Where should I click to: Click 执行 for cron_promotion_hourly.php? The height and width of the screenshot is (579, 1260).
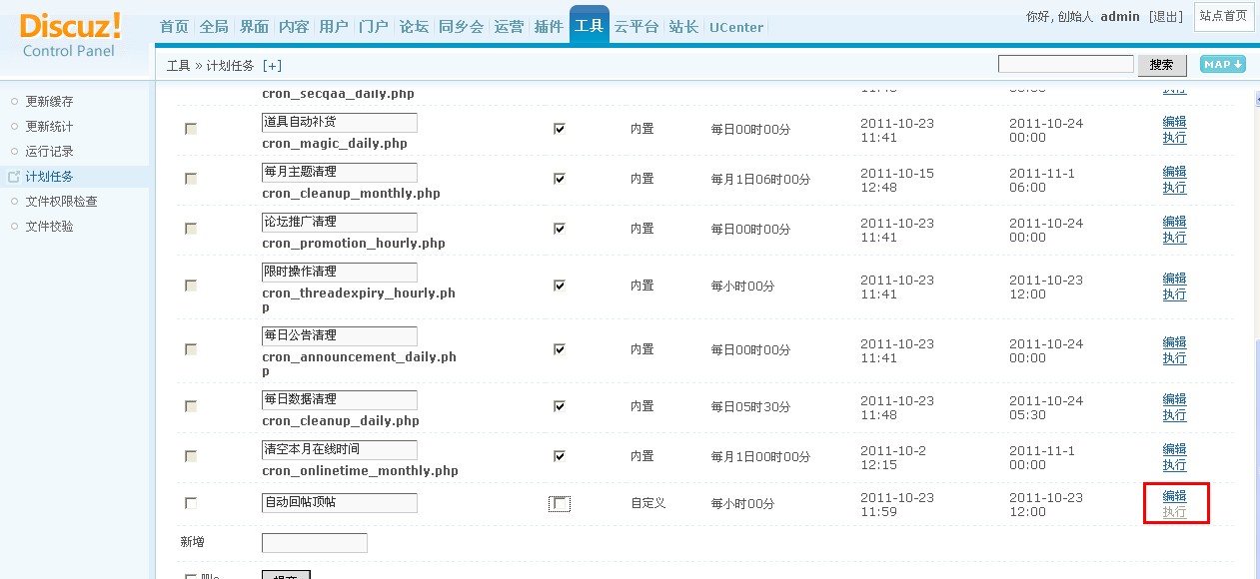(1174, 238)
